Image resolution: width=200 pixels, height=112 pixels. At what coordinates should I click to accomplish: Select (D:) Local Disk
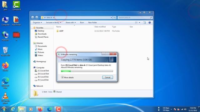click(x=43, y=74)
